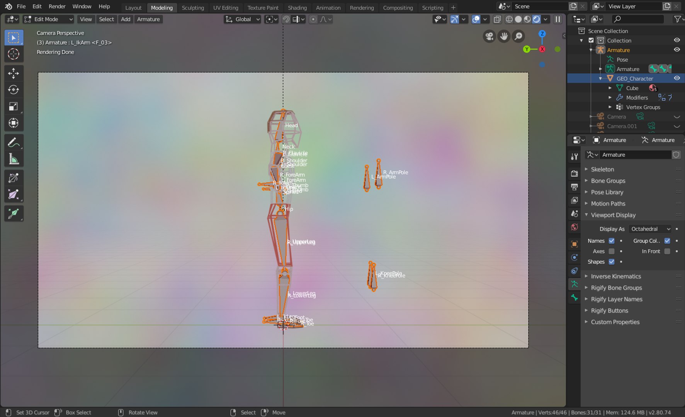Viewport: 685px width, 417px height.
Task: Select the Rotate tool
Action: pos(14,90)
